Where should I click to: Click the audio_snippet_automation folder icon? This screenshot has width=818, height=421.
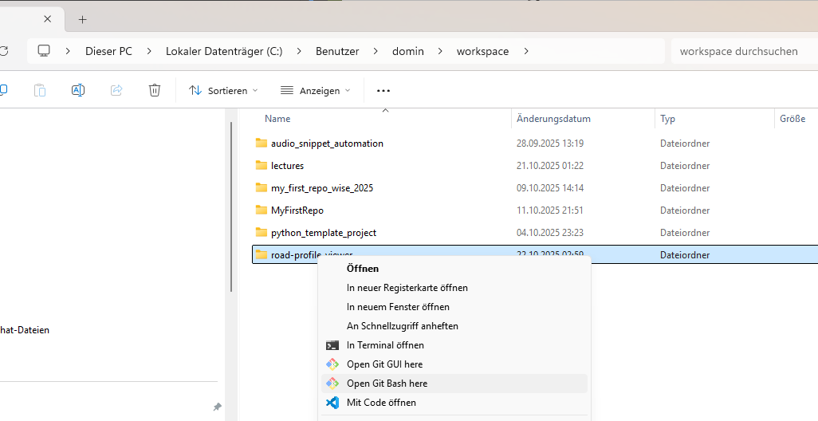(x=262, y=143)
